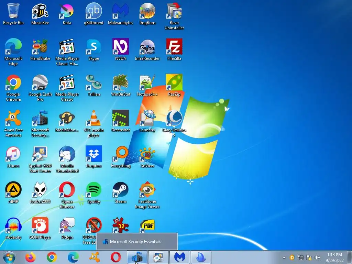Viewport: 352px width, 264px height.
Task: Select Avast Free Antivirus desktop icon
Action: [x=13, y=124]
